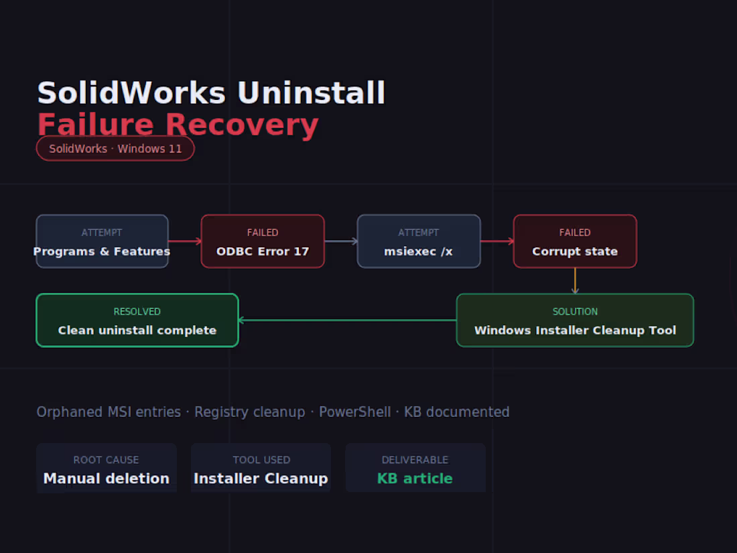Image resolution: width=737 pixels, height=553 pixels.
Task: Click the ODBC Error 17 failed box
Action: point(263,241)
